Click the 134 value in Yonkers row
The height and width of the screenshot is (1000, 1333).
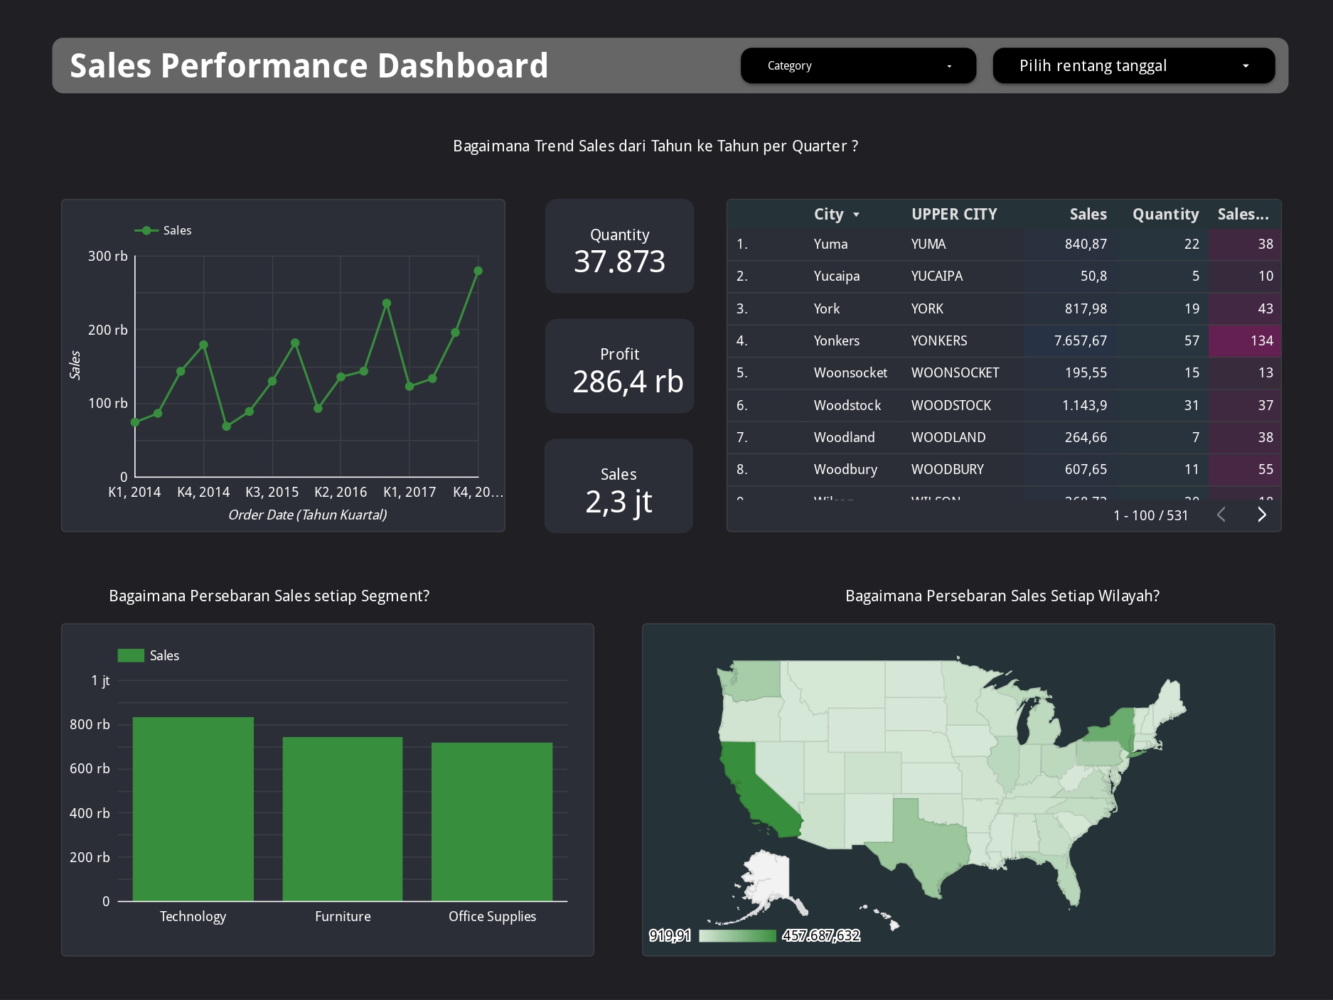coord(1261,340)
